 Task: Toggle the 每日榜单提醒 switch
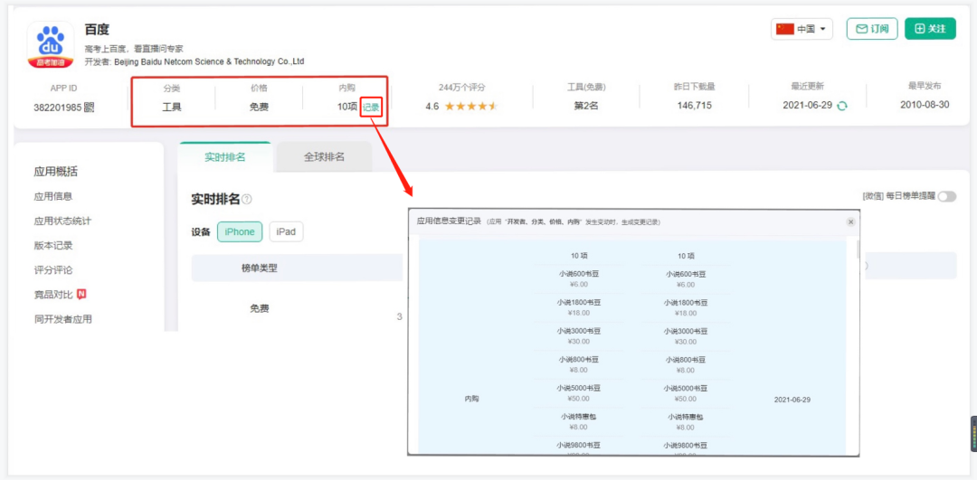tap(946, 197)
